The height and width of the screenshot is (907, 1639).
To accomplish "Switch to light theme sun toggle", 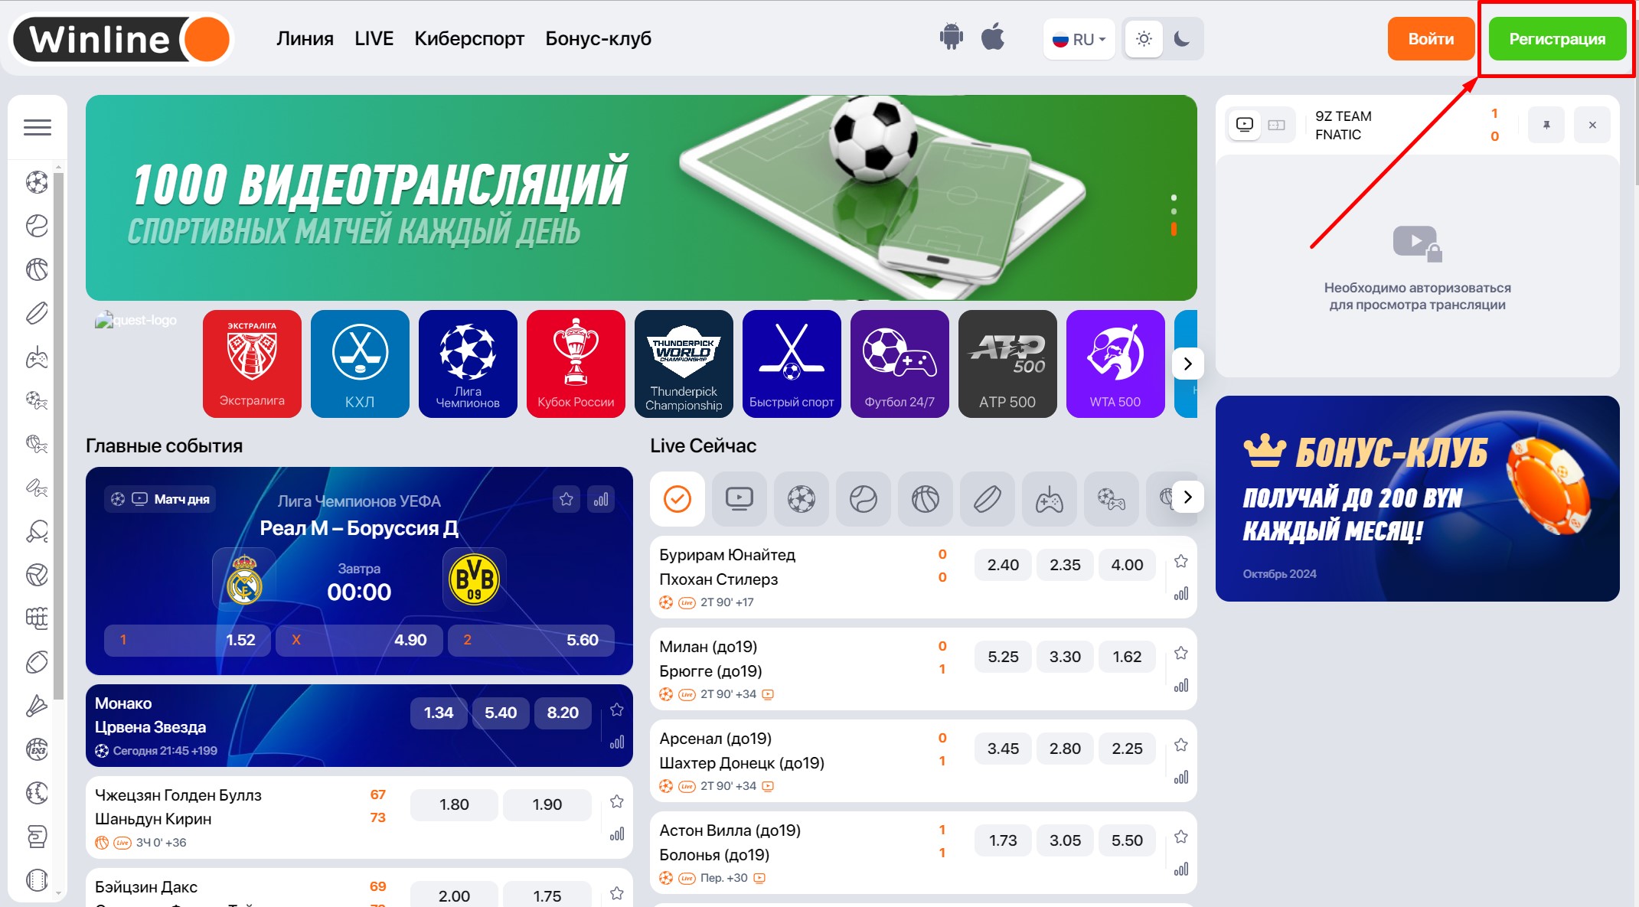I will pos(1144,39).
